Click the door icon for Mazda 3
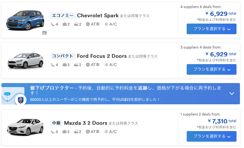Viewport: 244px width, 148px height. click(76, 132)
